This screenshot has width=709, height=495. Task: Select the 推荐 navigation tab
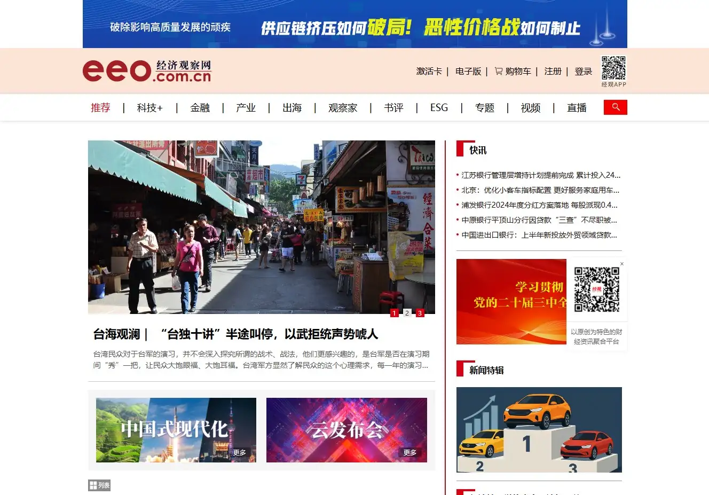(x=101, y=107)
